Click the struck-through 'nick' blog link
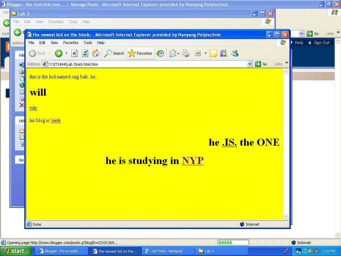Viewport: 341px width, 256px height. [x=56, y=120]
